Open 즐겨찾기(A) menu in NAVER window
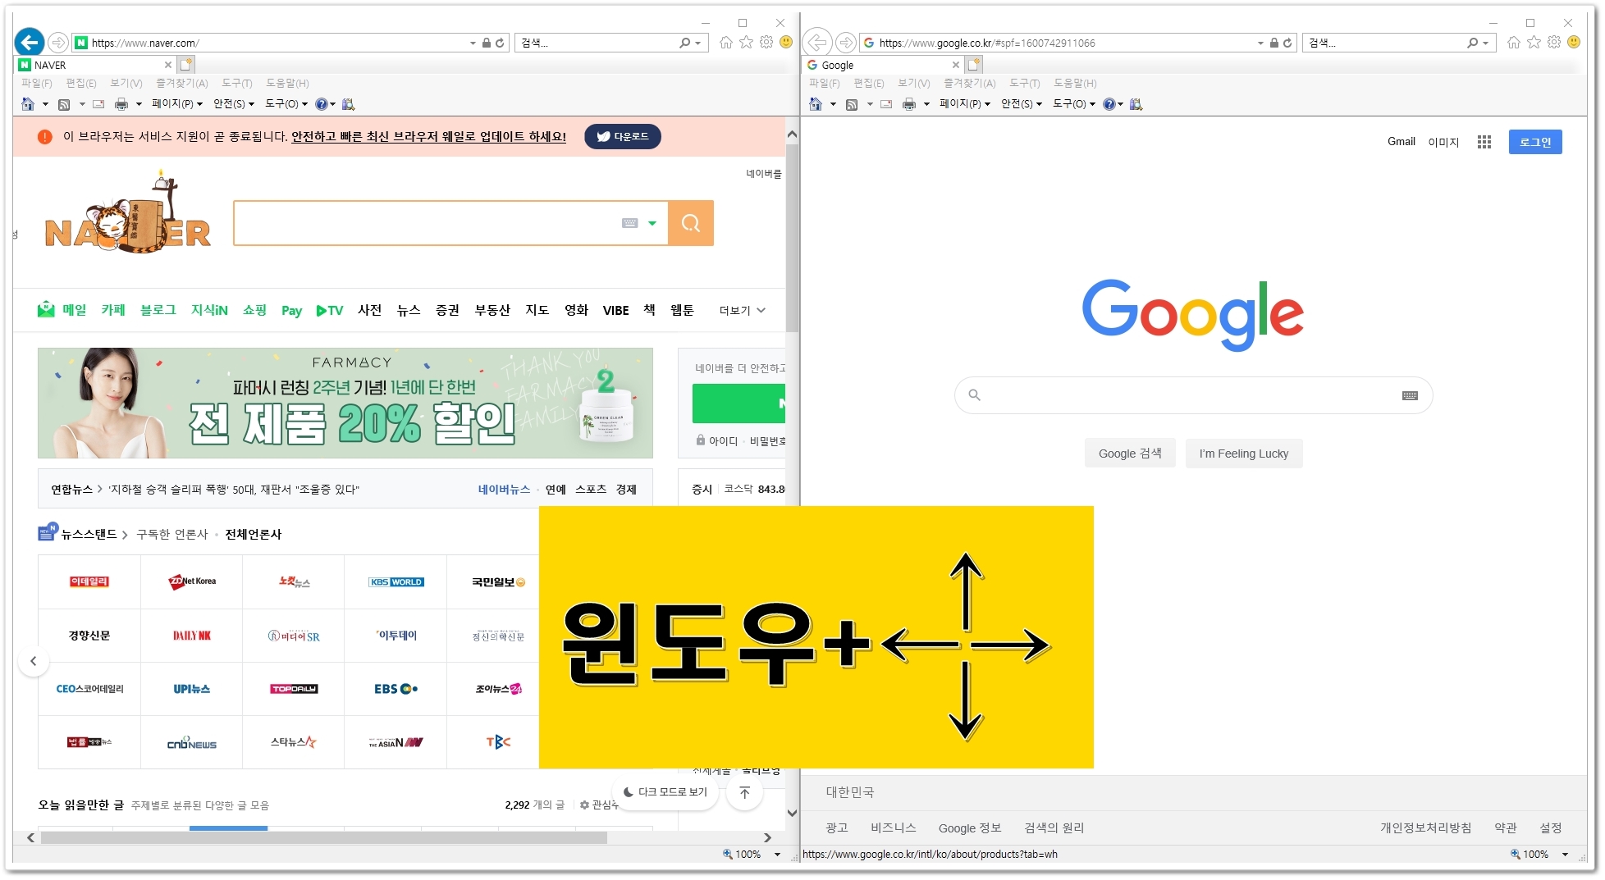This screenshot has width=1605, height=880. 182,84
